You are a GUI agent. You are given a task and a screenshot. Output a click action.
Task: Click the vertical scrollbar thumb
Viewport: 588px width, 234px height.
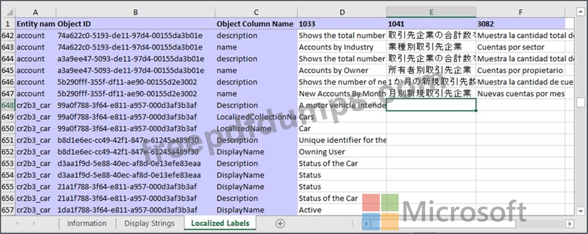tap(580, 102)
